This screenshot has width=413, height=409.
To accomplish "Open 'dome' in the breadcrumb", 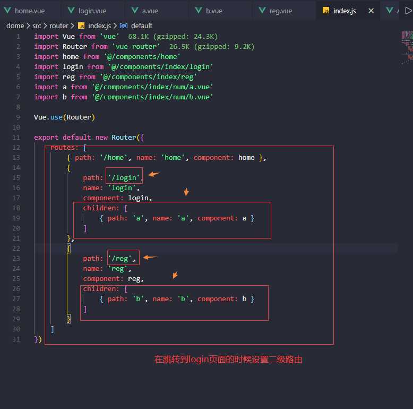I will tap(15, 26).
